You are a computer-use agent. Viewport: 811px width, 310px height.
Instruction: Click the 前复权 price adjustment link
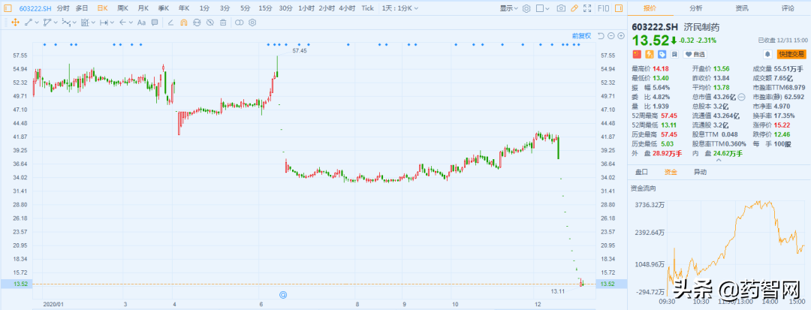(581, 35)
